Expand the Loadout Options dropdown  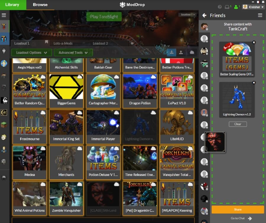(x=32, y=53)
